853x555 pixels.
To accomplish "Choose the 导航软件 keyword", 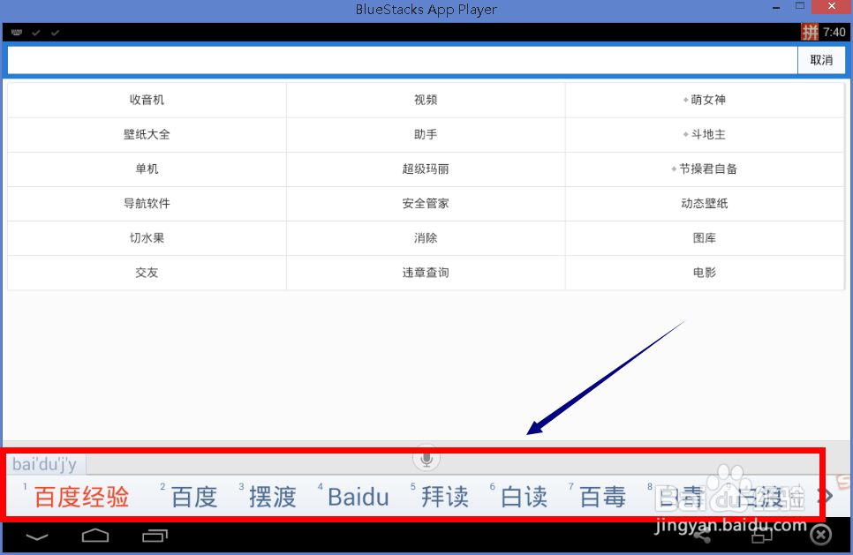I will 147,203.
